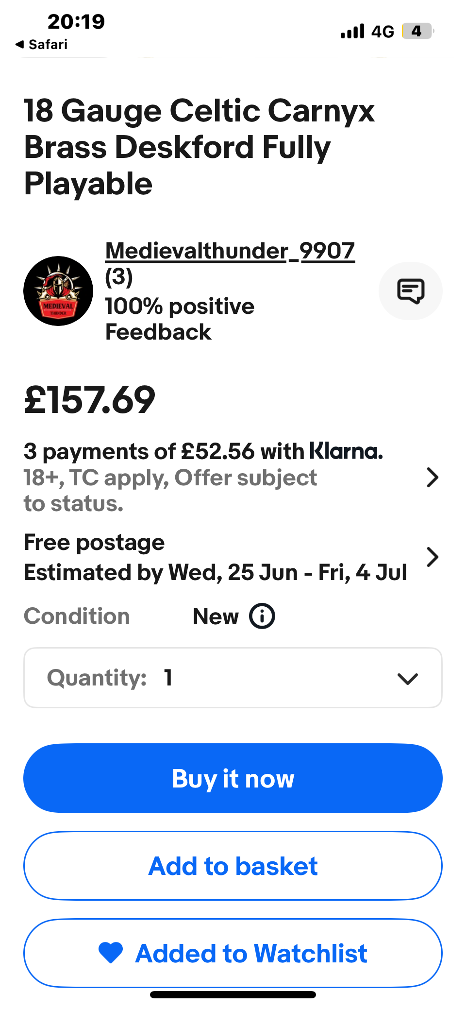466x1010 pixels.
Task: Open the Quantity dropdown
Action: [x=233, y=678]
